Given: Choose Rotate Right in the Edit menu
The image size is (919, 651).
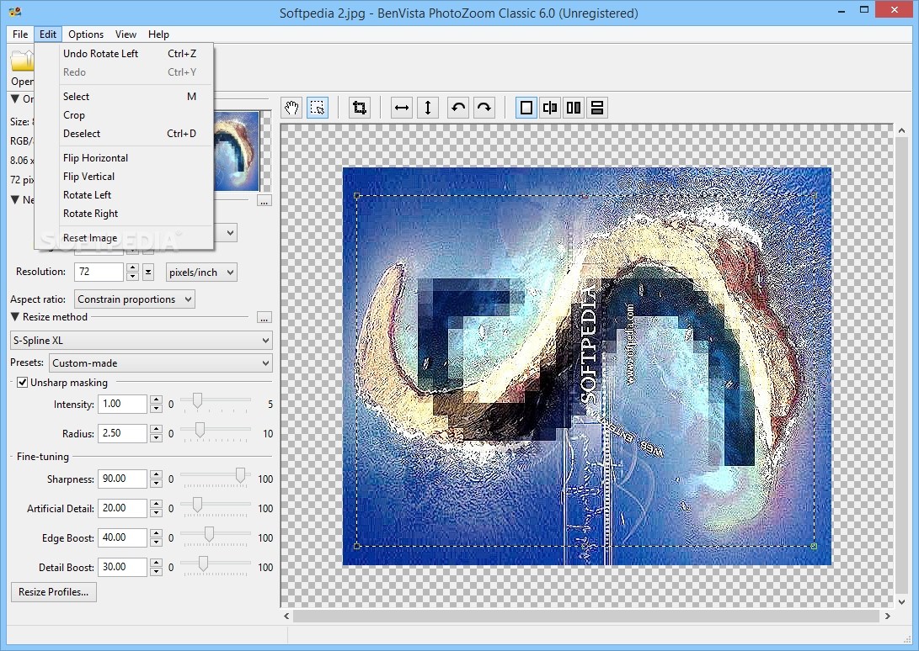Looking at the screenshot, I should (125, 214).
